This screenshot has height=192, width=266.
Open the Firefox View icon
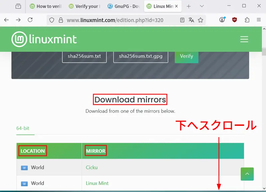tap(18, 6)
